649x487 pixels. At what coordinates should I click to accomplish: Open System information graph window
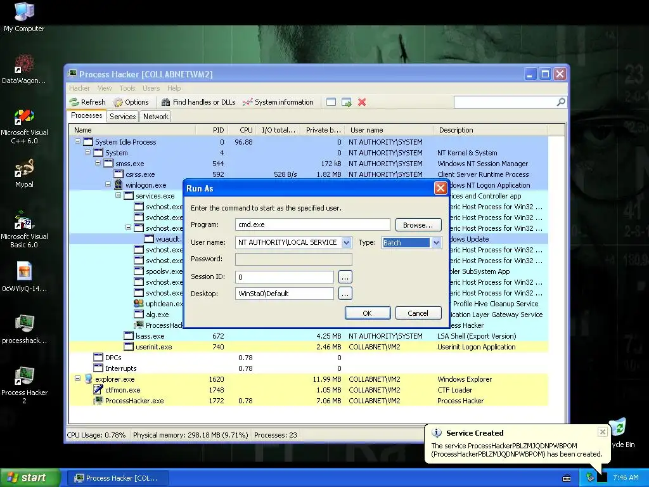278,102
